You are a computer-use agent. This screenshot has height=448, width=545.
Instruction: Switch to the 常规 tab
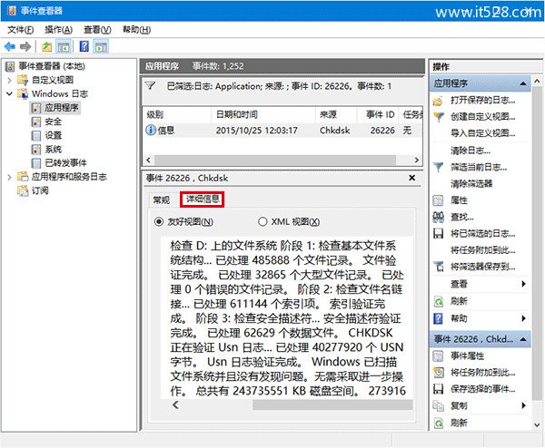pos(162,200)
